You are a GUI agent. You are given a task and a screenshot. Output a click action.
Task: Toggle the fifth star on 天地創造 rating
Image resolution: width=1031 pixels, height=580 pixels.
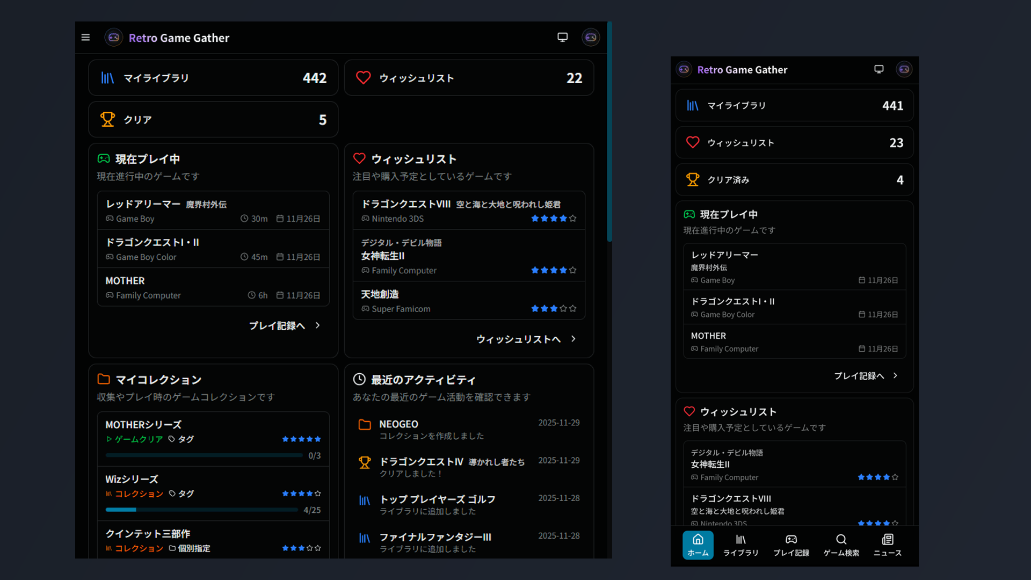tap(572, 309)
